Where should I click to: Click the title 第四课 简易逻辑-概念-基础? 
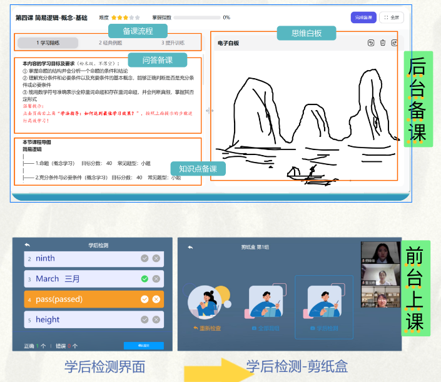[x=51, y=18]
